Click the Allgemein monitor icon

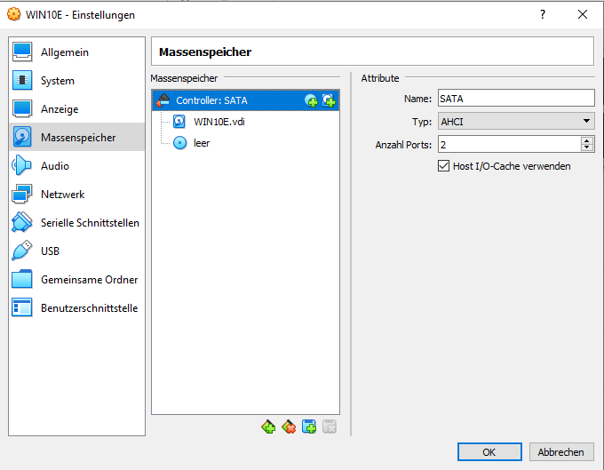22,52
